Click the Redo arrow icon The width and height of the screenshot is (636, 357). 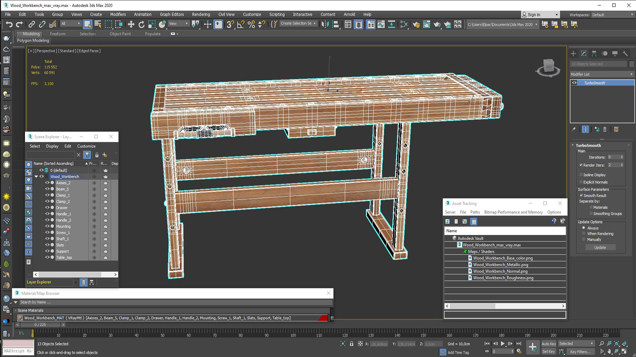pos(20,24)
